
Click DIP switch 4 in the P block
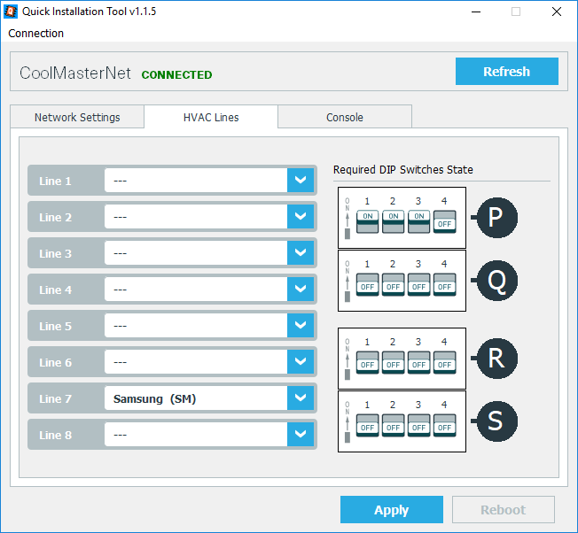pos(444,221)
